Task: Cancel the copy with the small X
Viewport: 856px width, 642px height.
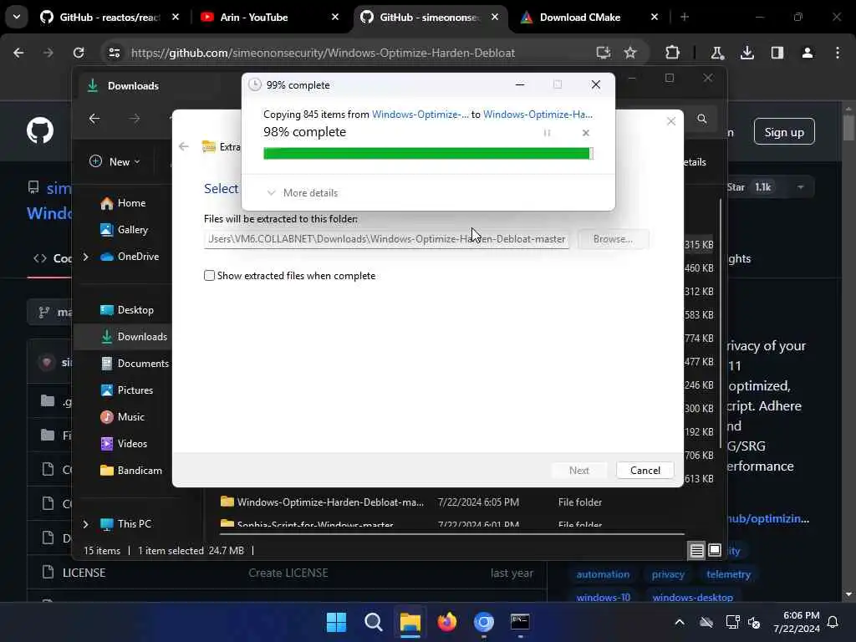Action: pos(586,133)
